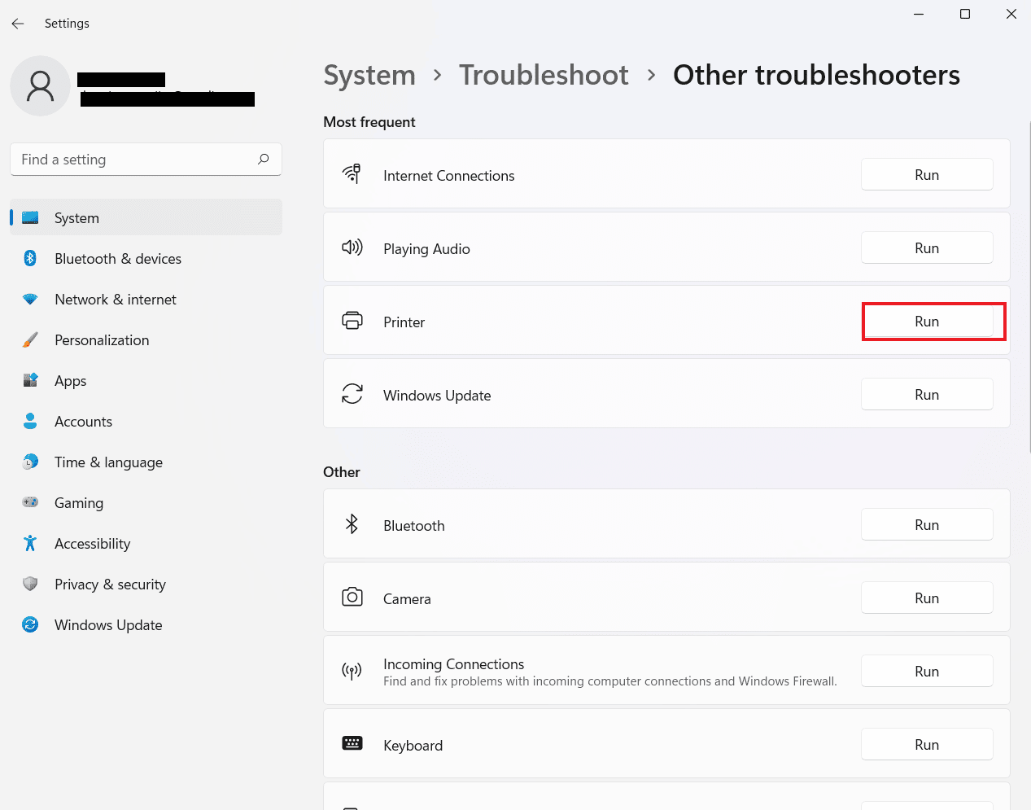Click the Bluetooth troubleshooter icon
1031x810 pixels.
(x=352, y=524)
